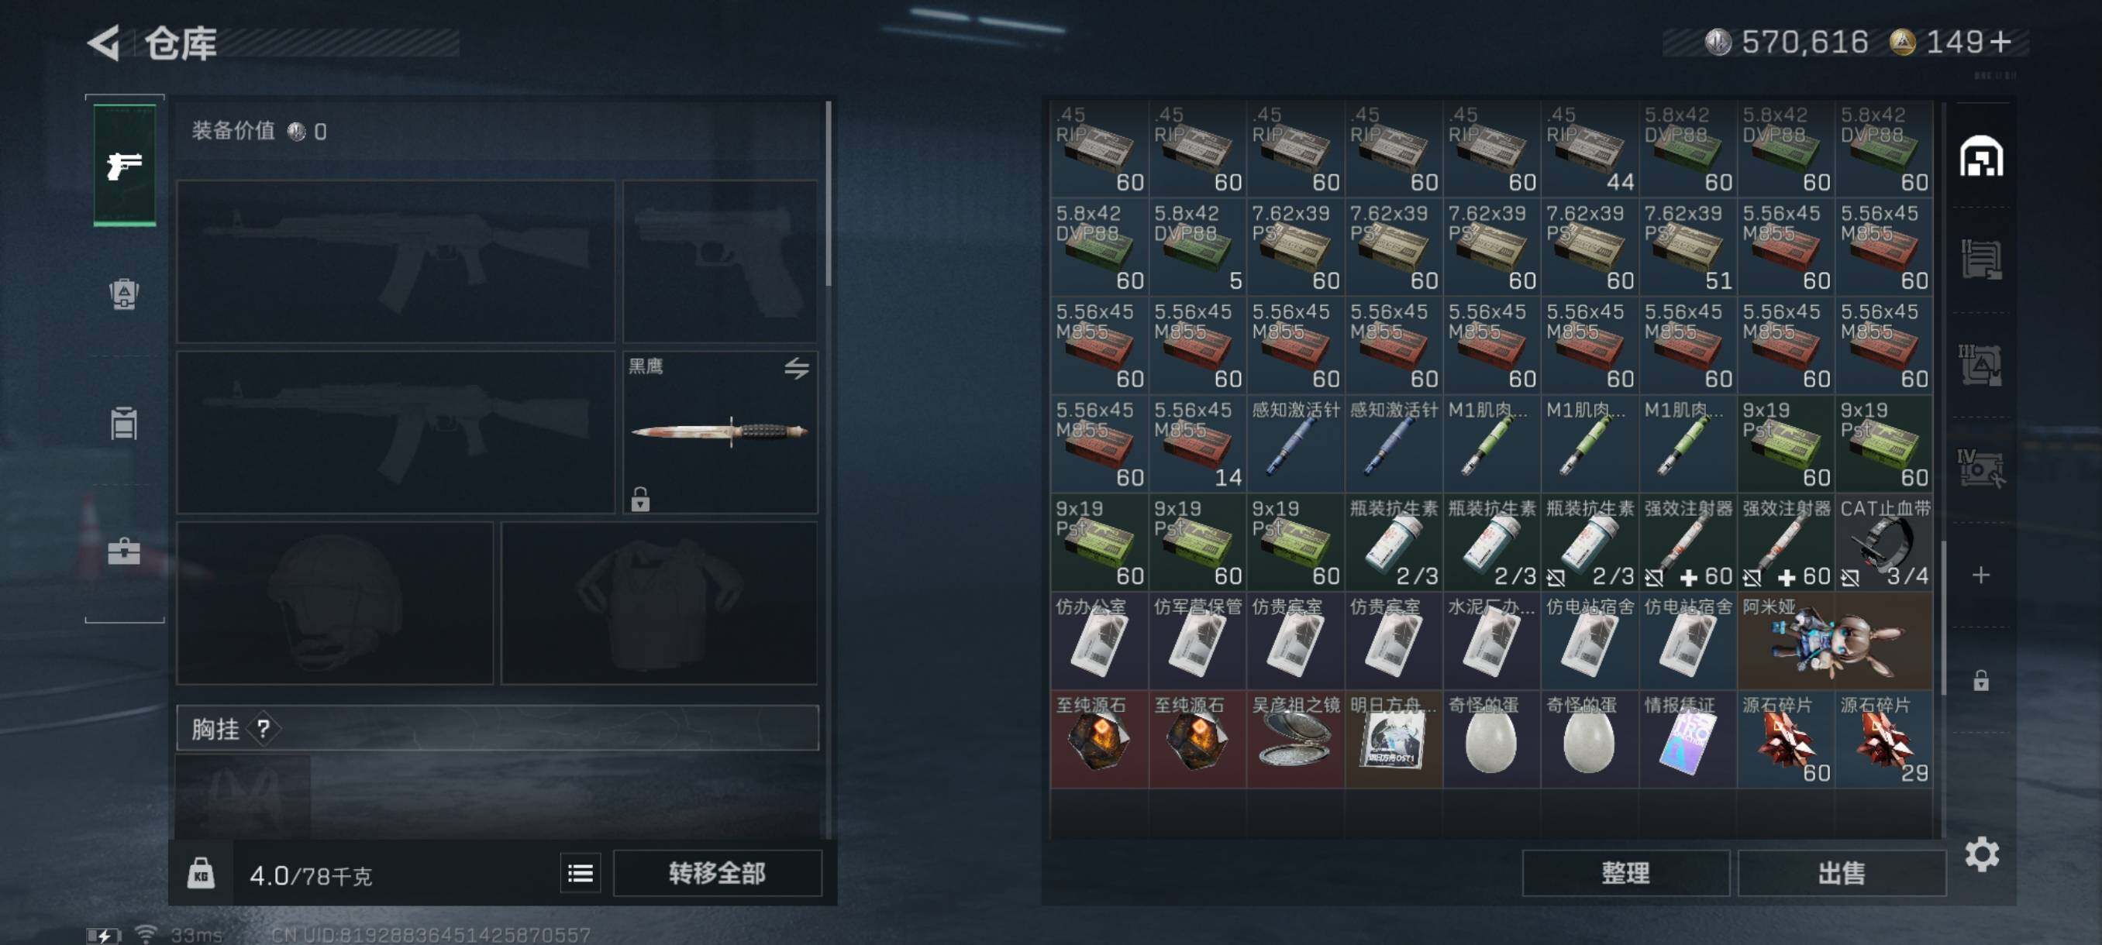Click the stash panel vertical scrollbar
The height and width of the screenshot is (945, 2102).
tap(1943, 617)
